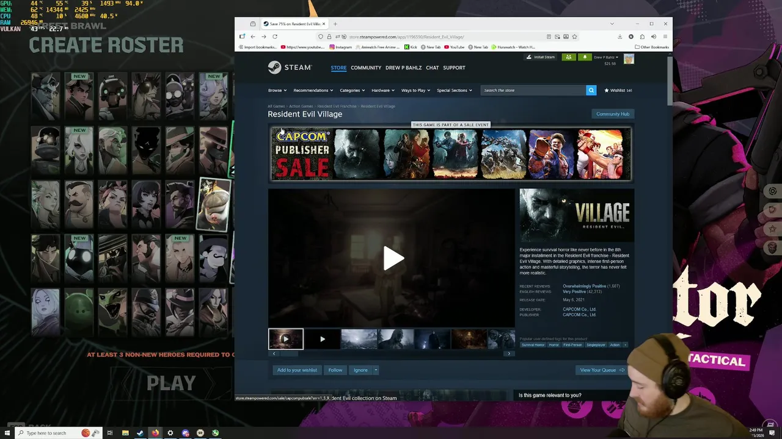Open the SUPPORT page
The image size is (782, 439).
pyautogui.click(x=454, y=68)
